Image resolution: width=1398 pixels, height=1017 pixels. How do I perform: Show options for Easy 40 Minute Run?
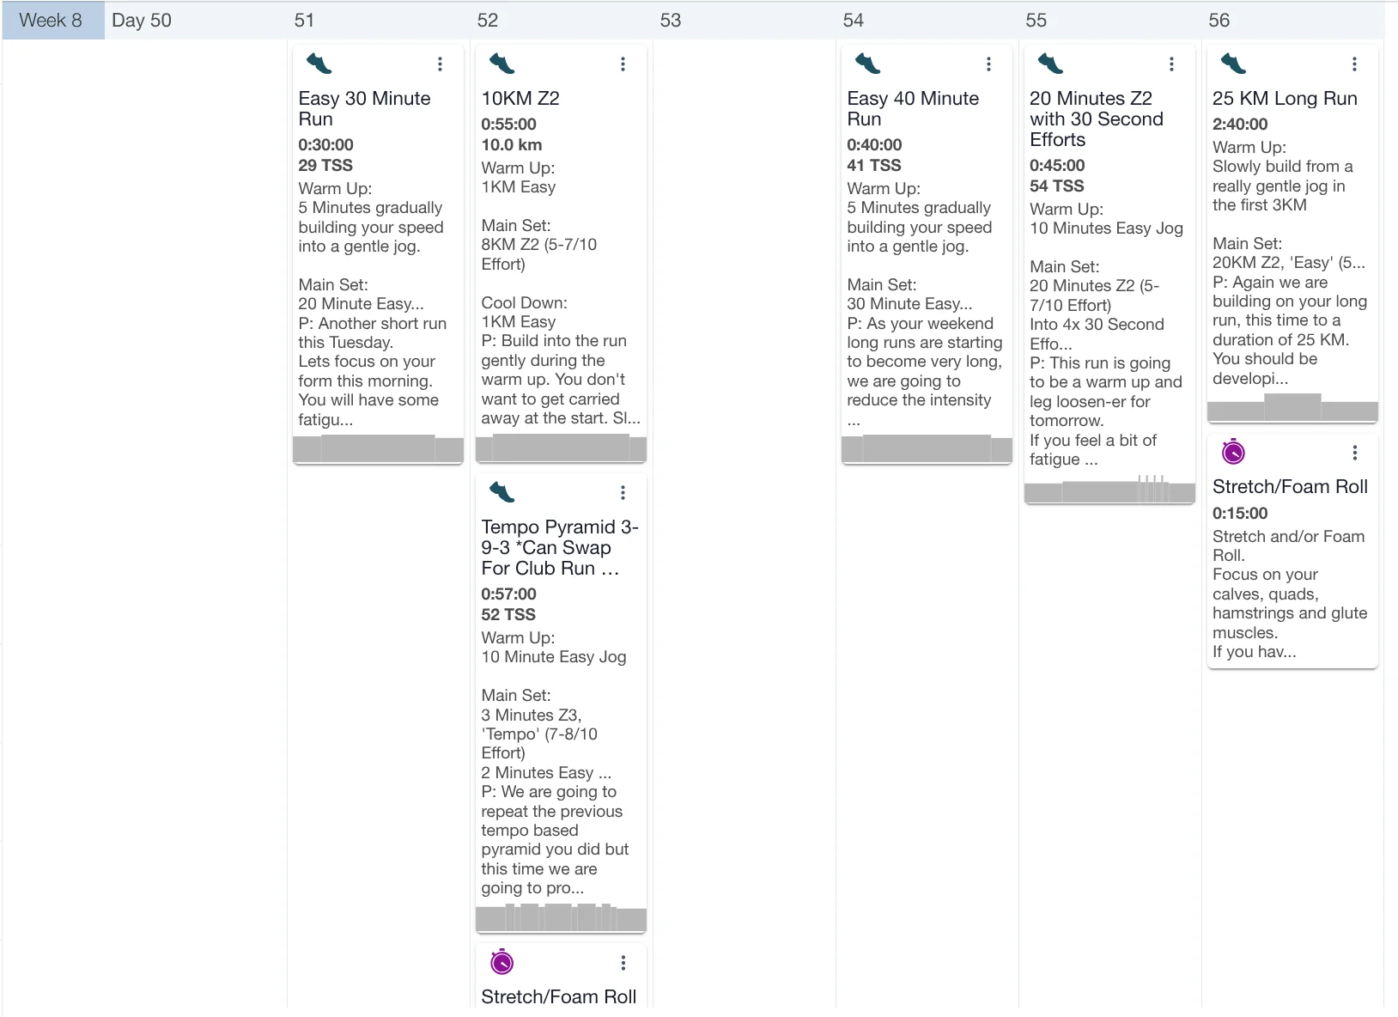[x=988, y=64]
